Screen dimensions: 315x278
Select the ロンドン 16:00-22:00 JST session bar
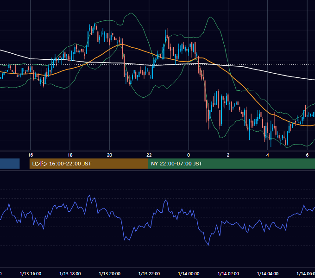point(89,164)
